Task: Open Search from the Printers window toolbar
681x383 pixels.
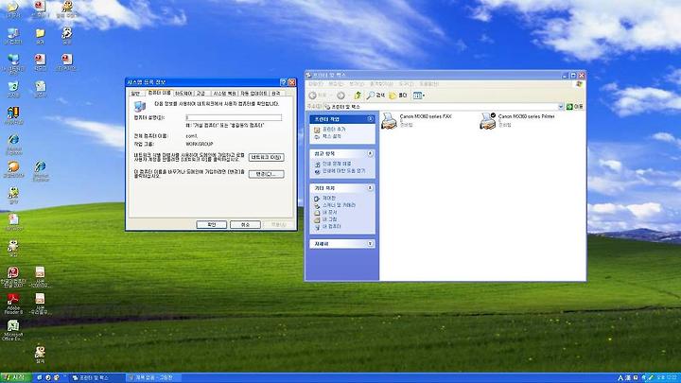Action: click(x=376, y=96)
